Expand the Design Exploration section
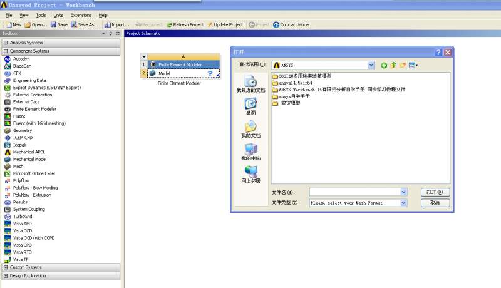 pos(6,276)
